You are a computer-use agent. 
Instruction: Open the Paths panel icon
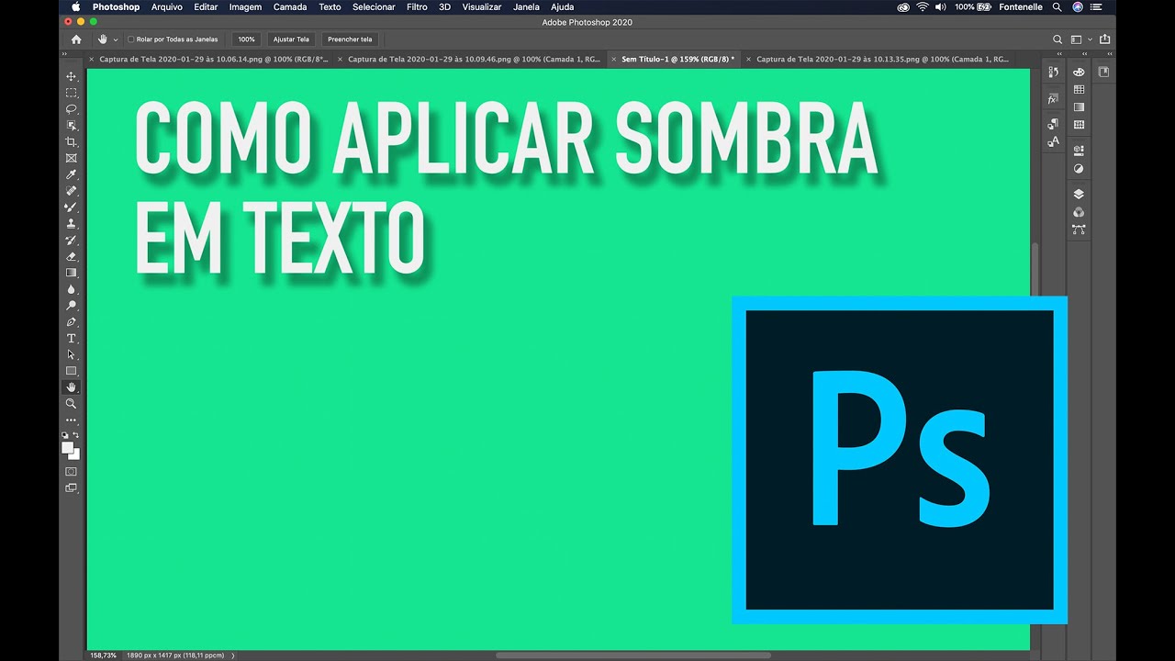[x=1079, y=230]
